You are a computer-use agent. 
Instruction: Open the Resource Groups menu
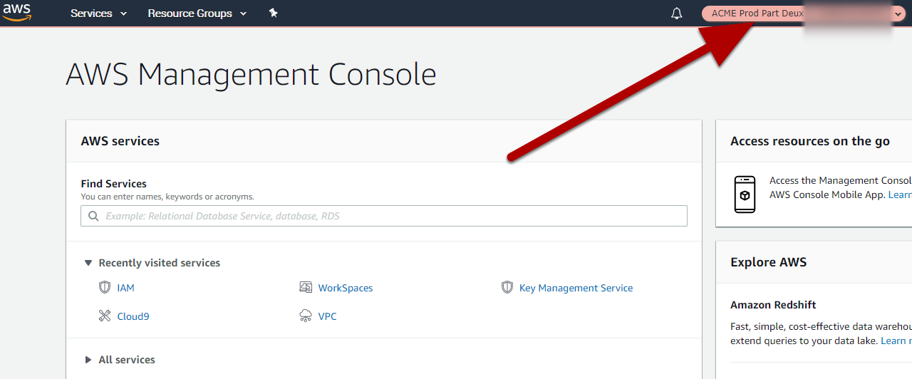click(197, 14)
